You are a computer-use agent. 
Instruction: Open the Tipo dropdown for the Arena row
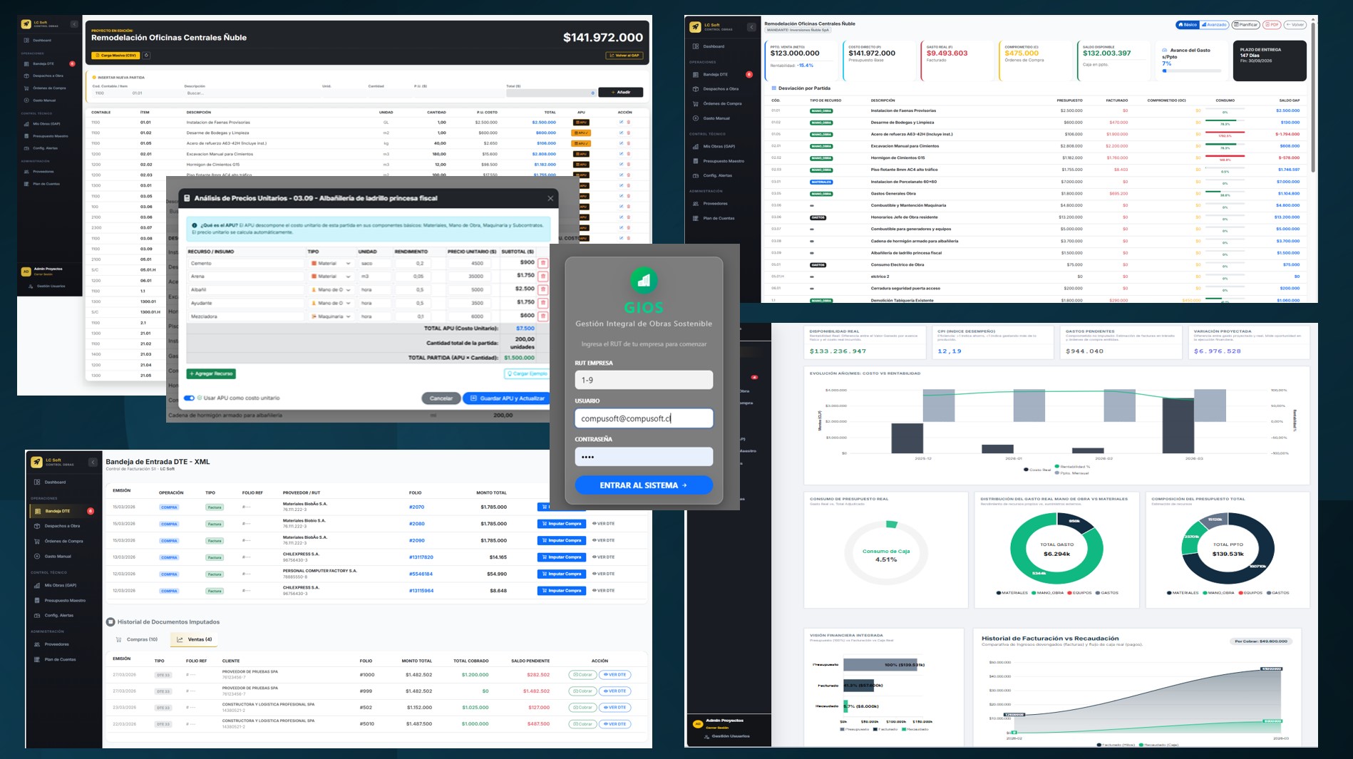[x=331, y=276]
